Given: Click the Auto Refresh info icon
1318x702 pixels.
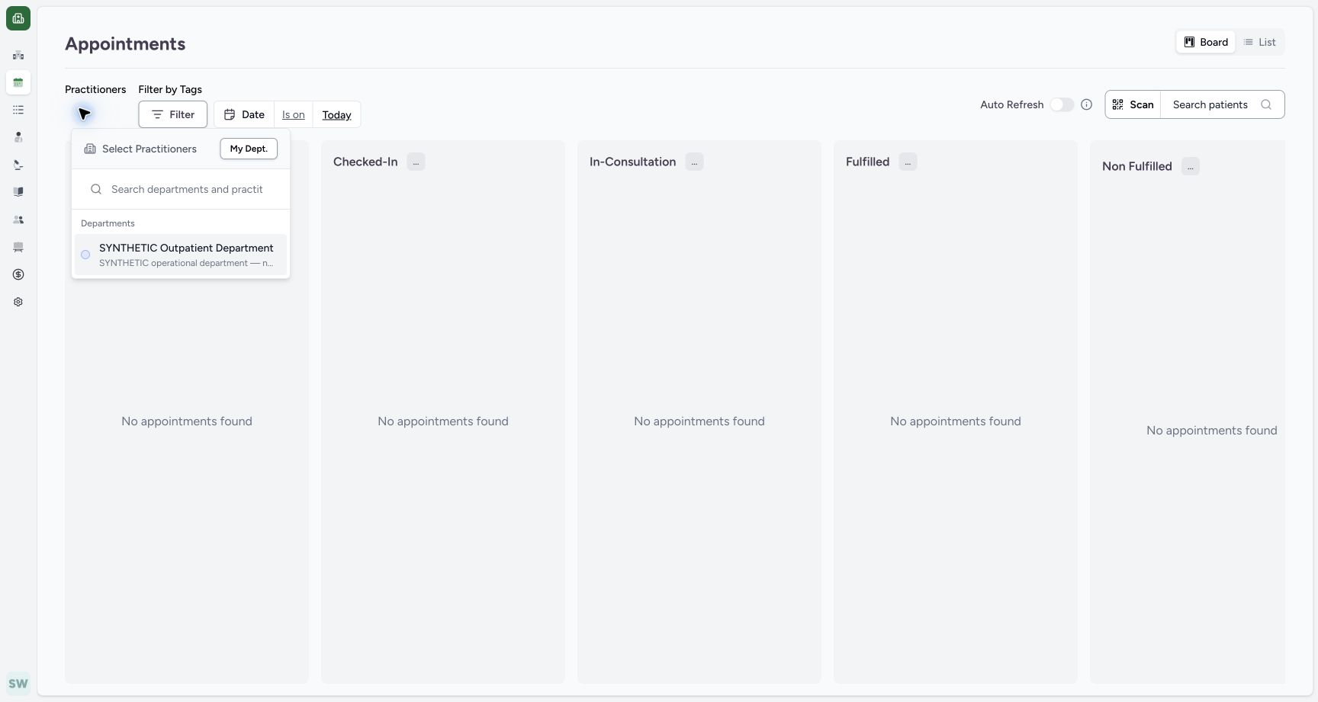Looking at the screenshot, I should pos(1087,104).
